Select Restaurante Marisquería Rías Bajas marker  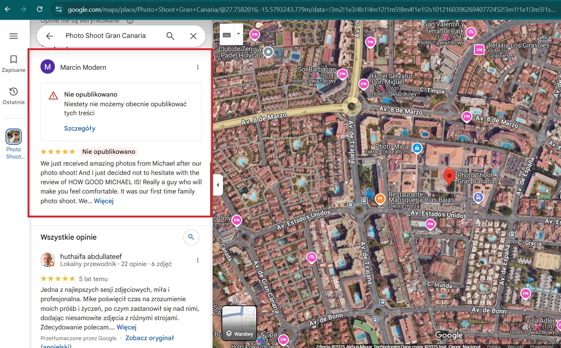(x=380, y=198)
